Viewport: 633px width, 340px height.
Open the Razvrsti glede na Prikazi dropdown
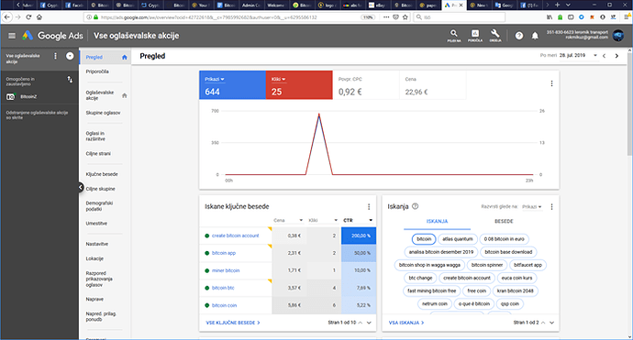(532, 207)
